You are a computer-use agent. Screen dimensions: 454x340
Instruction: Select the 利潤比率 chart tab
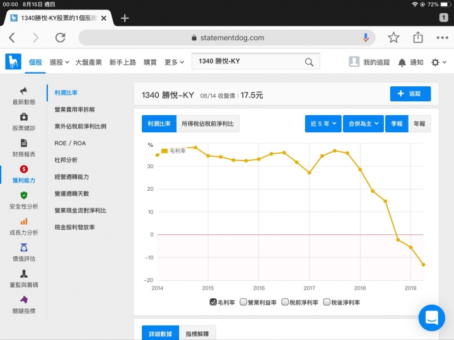[159, 124]
